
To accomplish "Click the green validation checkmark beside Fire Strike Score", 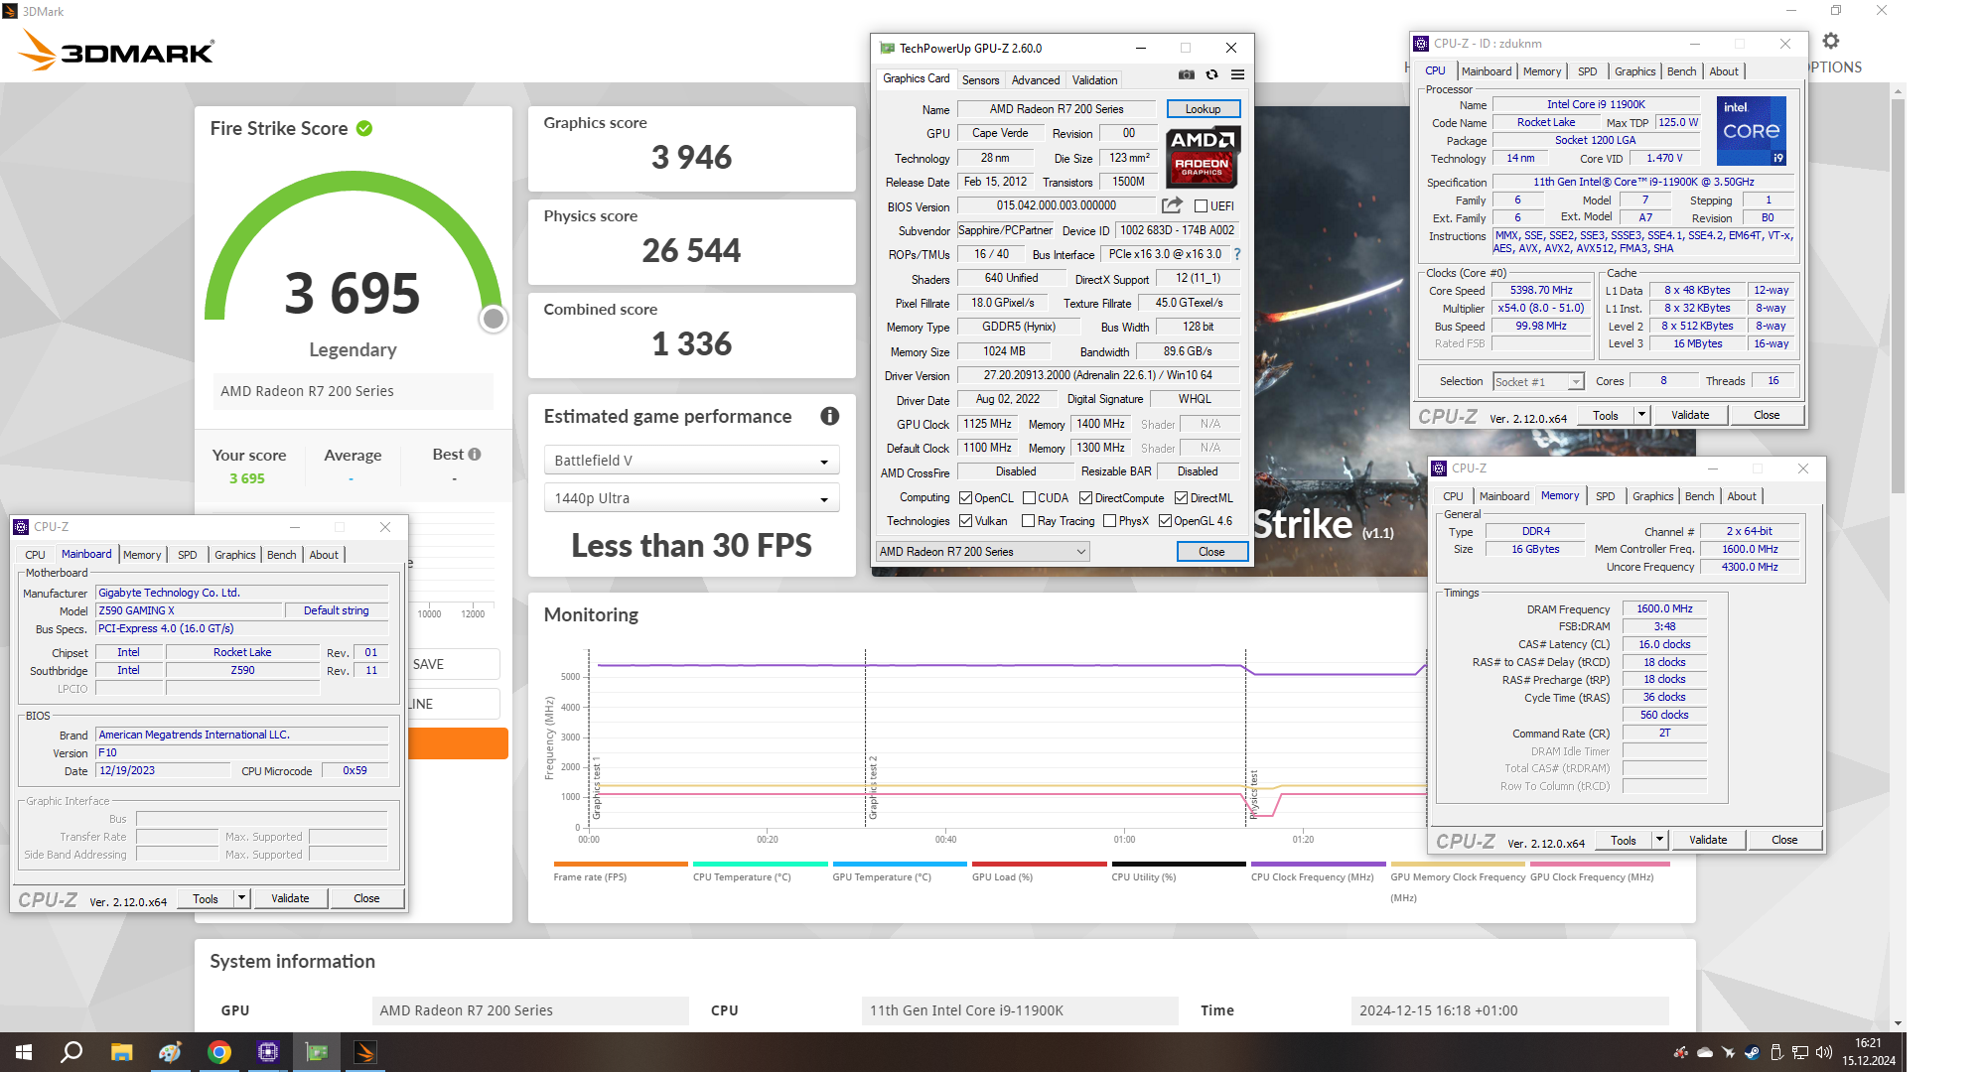I will (364, 128).
